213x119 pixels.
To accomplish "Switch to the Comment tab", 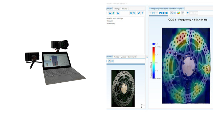I will tap(132, 57).
